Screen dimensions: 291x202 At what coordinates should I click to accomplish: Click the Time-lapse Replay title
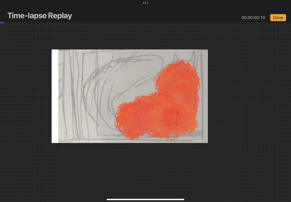40,16
